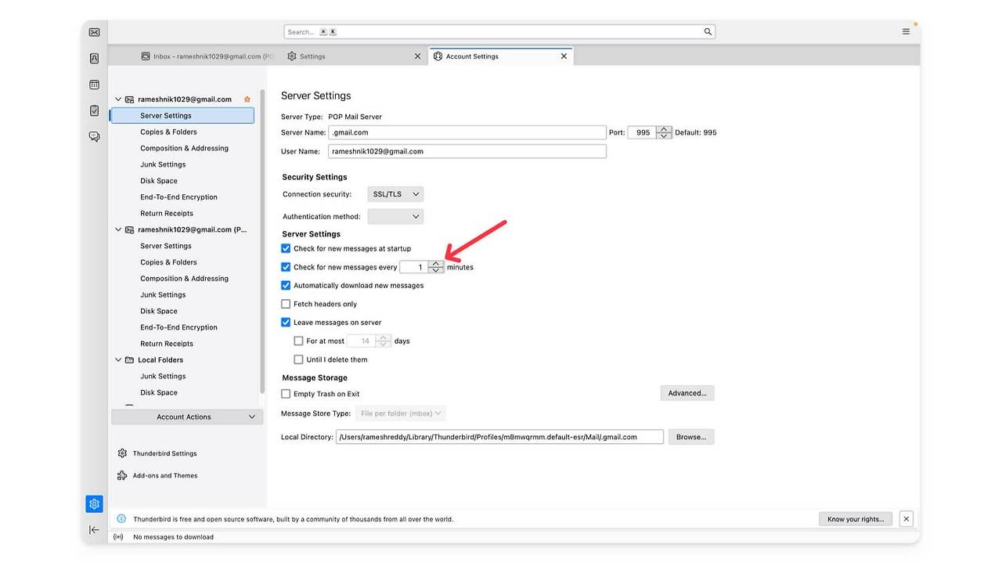Open the hamburger application menu
The height and width of the screenshot is (563, 1002).
pyautogui.click(x=906, y=32)
